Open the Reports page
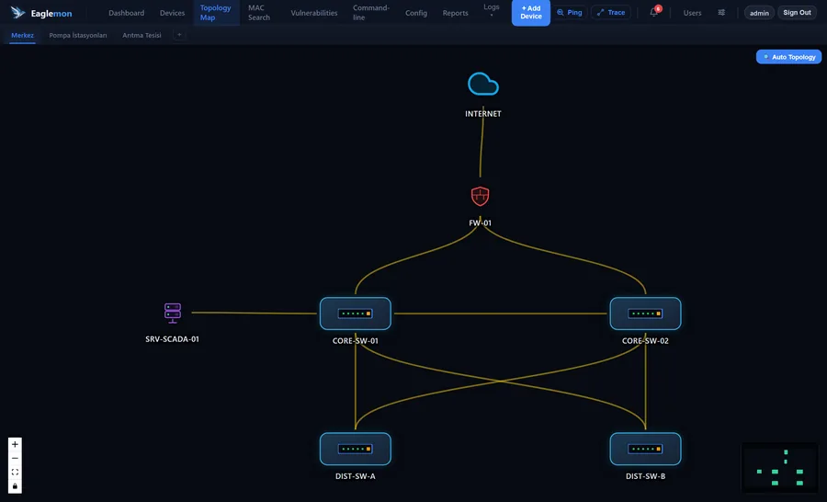The image size is (827, 502). coord(455,13)
